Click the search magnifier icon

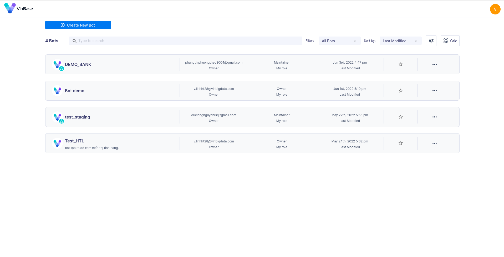coord(74,41)
